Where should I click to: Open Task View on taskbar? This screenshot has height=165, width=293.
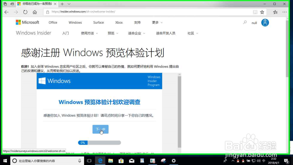(x=89, y=161)
